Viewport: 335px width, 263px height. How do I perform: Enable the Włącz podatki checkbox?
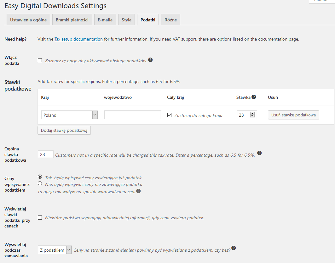[40, 60]
